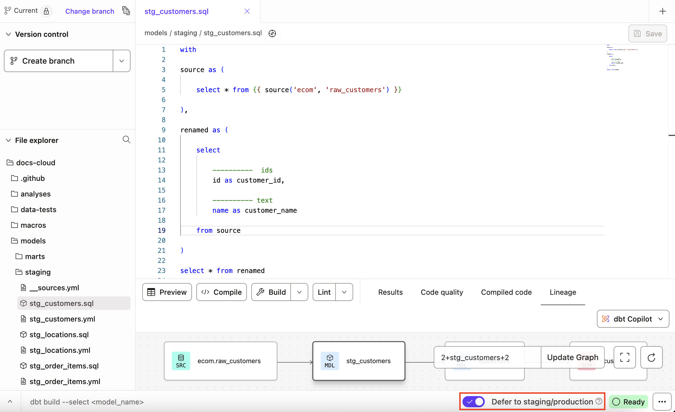Expand the lineage graph to fullscreen

625,357
